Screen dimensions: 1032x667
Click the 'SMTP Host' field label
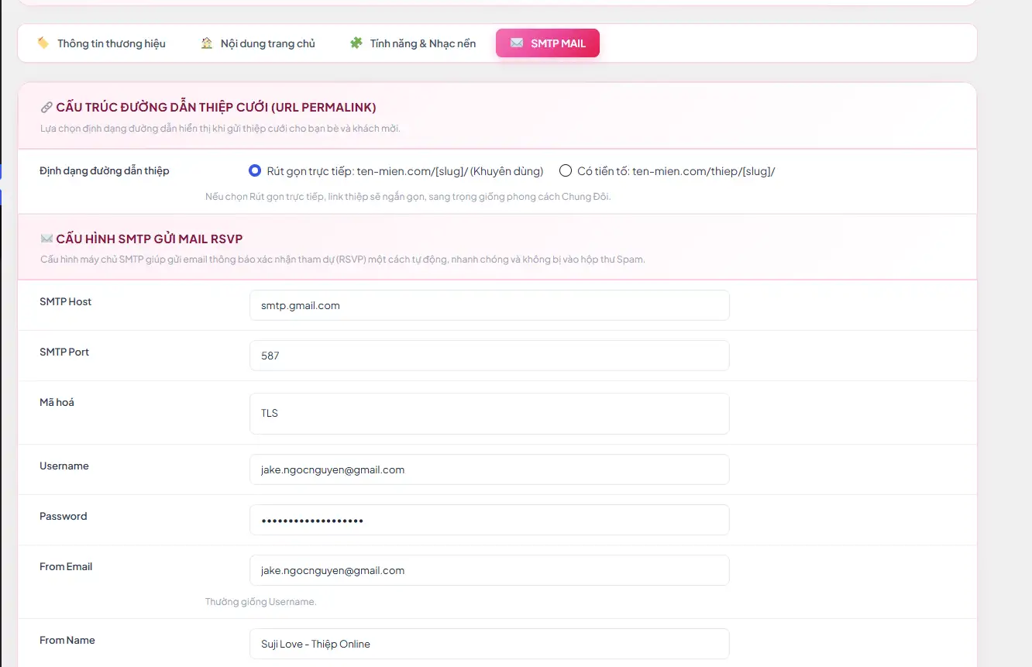pos(66,301)
